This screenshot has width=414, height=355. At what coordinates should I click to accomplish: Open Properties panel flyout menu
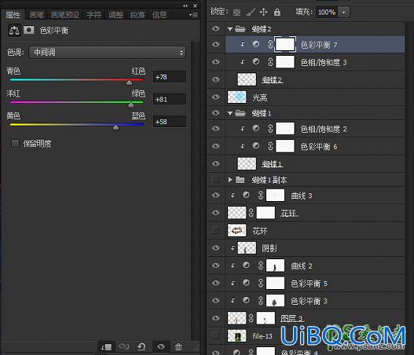[x=193, y=15]
